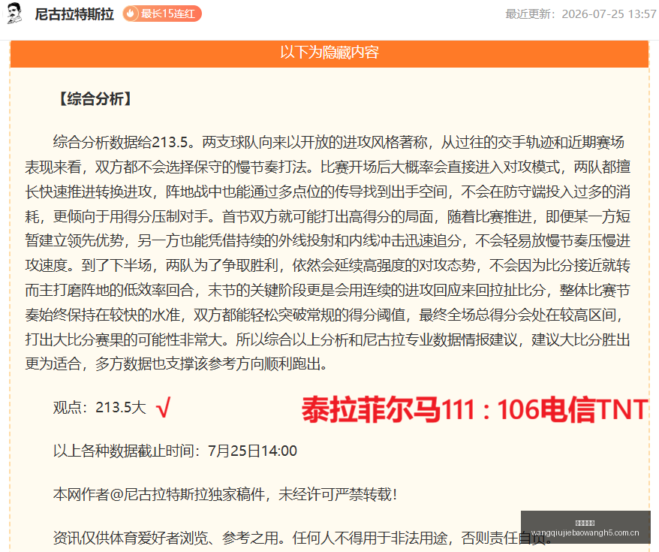The height and width of the screenshot is (552, 659).
Task: Select the line starting 更为适合，多方数据
Action: point(176,363)
